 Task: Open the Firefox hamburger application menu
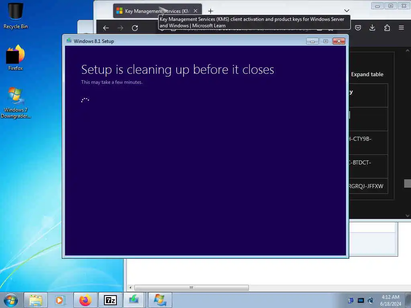pos(401,28)
